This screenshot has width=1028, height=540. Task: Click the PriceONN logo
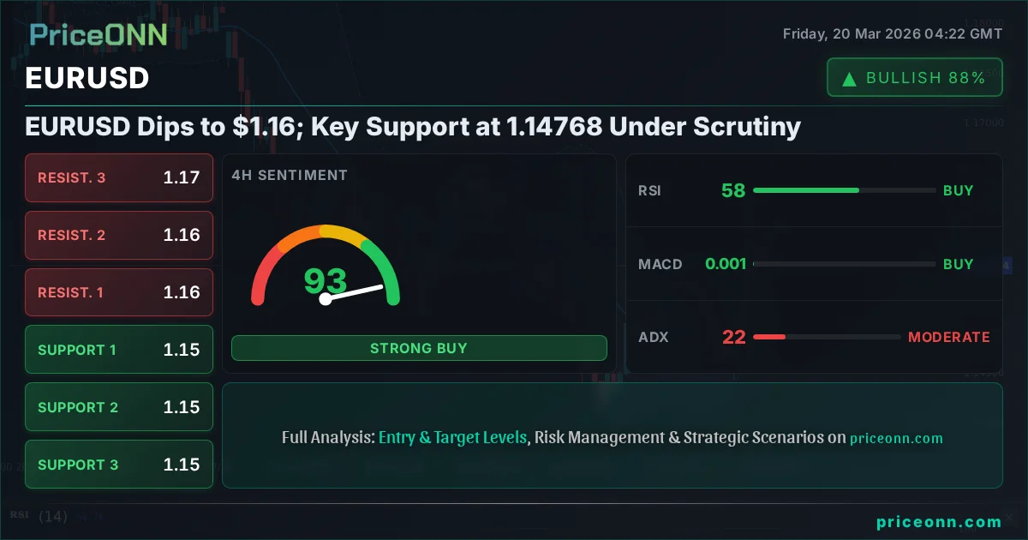(99, 34)
